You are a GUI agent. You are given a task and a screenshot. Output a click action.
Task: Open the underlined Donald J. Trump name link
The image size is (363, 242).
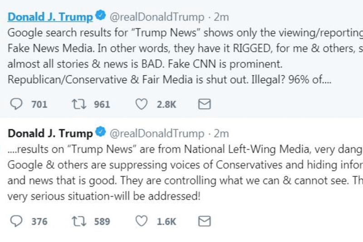click(x=50, y=17)
